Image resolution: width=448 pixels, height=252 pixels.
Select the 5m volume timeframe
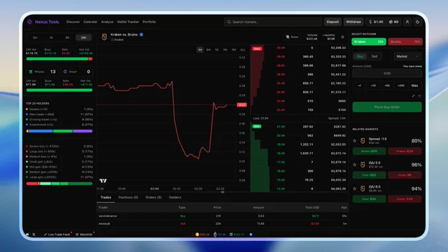(x=35, y=38)
